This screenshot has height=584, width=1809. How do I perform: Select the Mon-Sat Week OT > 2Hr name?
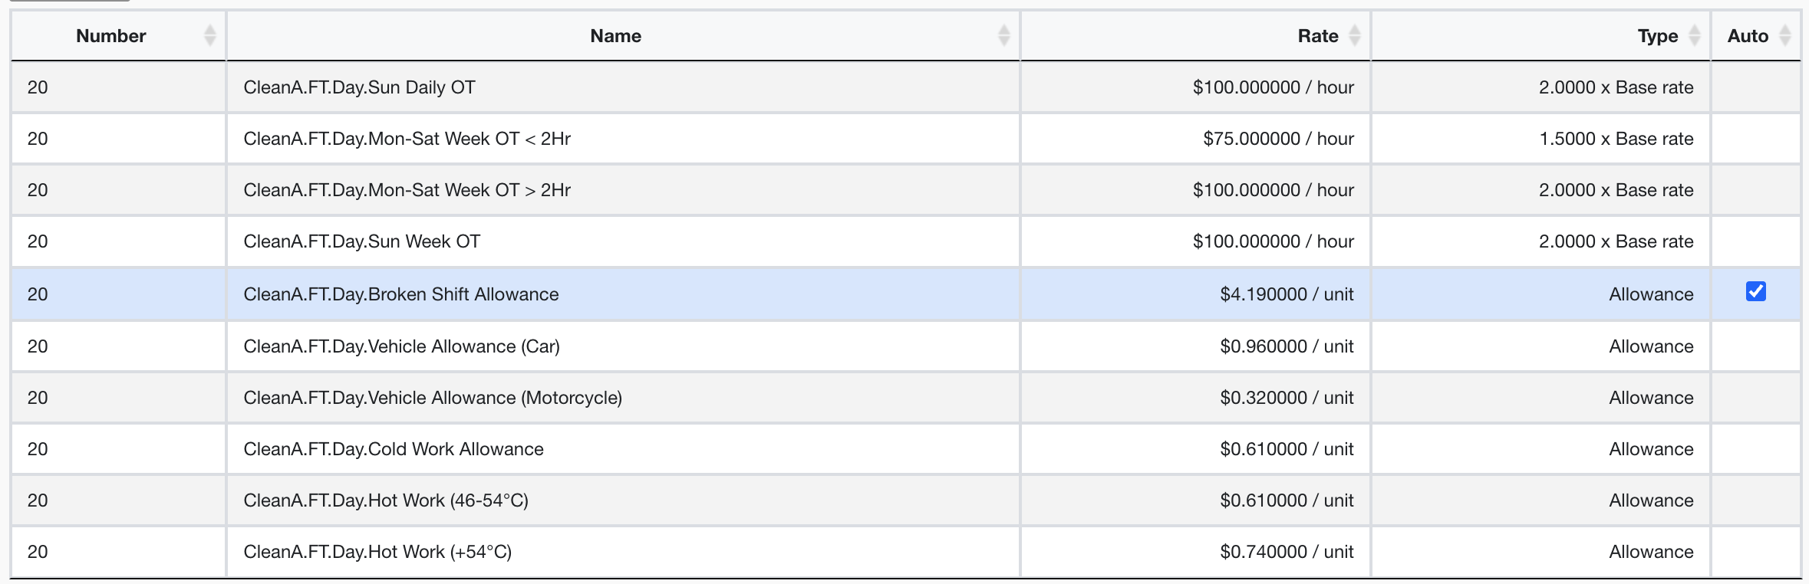[x=407, y=190]
